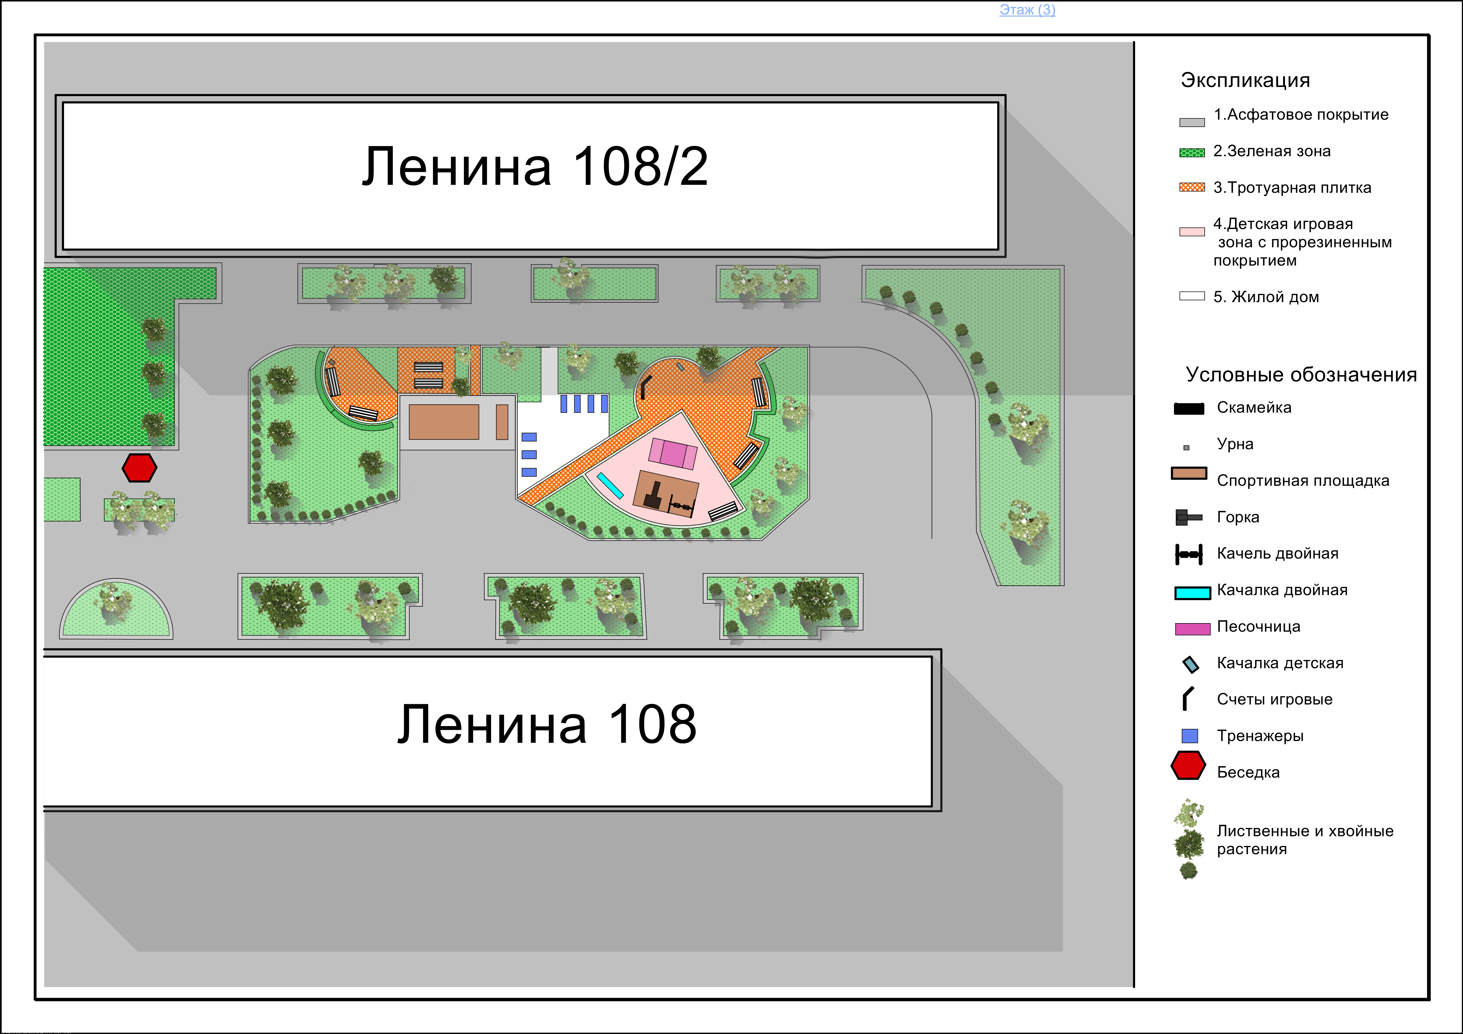Click the cyan Качалка двойная legend symbol

click(x=1193, y=593)
